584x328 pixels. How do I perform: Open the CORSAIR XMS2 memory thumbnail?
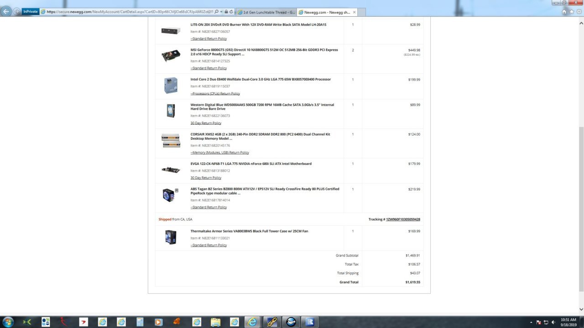click(x=171, y=140)
